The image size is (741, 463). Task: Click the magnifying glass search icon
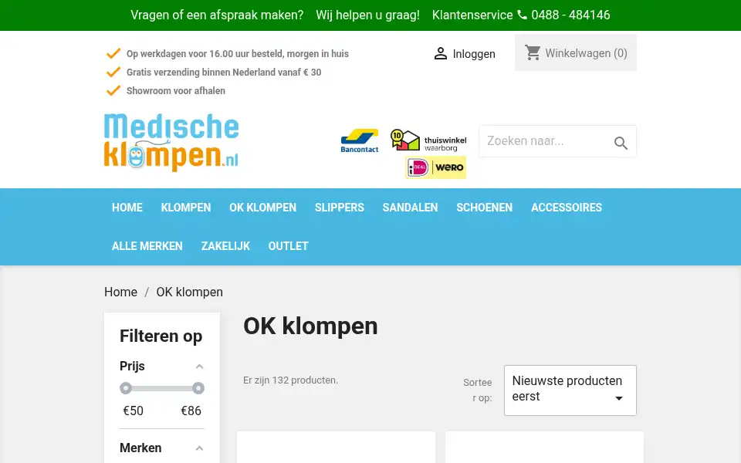(x=621, y=143)
